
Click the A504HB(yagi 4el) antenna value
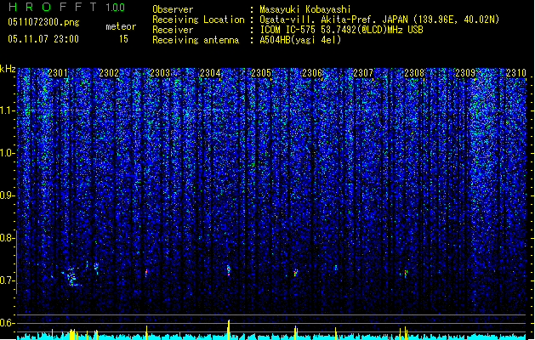click(x=300, y=40)
